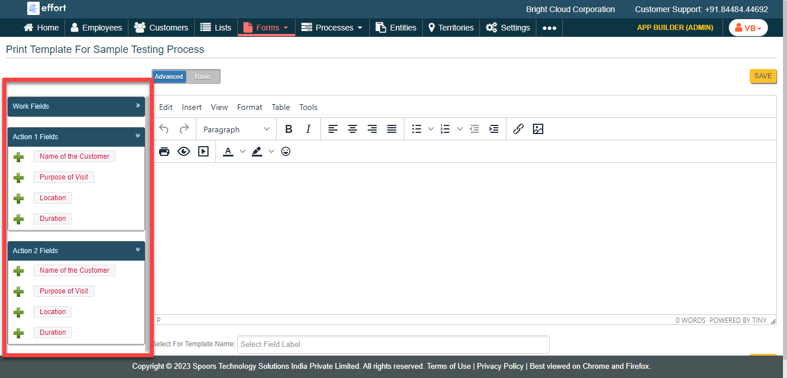Click the SAVE button
This screenshot has height=378, width=787.
coord(763,76)
